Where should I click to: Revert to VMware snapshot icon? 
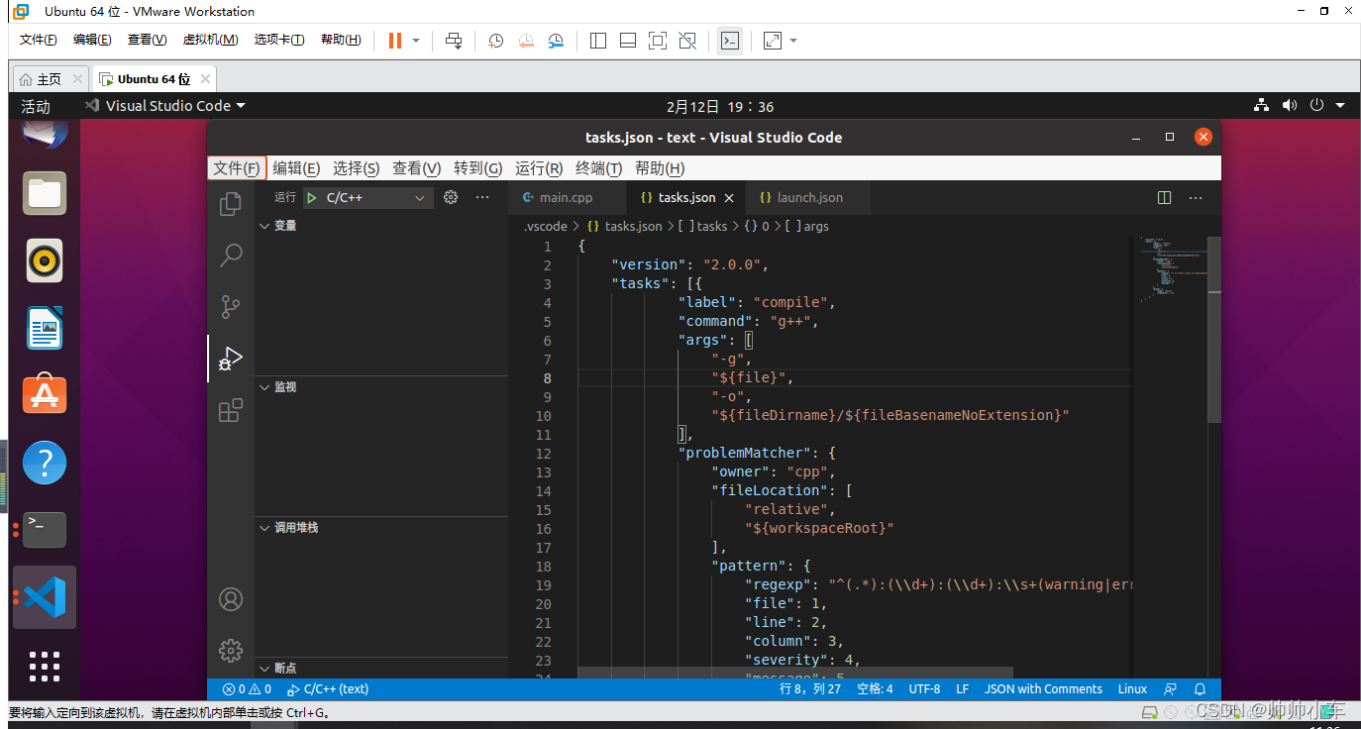click(526, 41)
